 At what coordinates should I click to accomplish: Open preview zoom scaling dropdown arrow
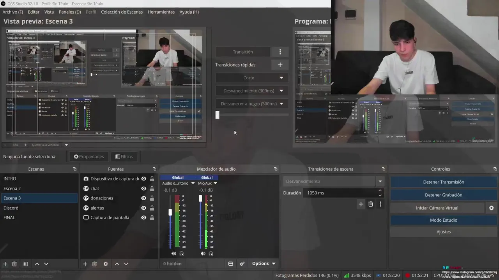point(66,145)
